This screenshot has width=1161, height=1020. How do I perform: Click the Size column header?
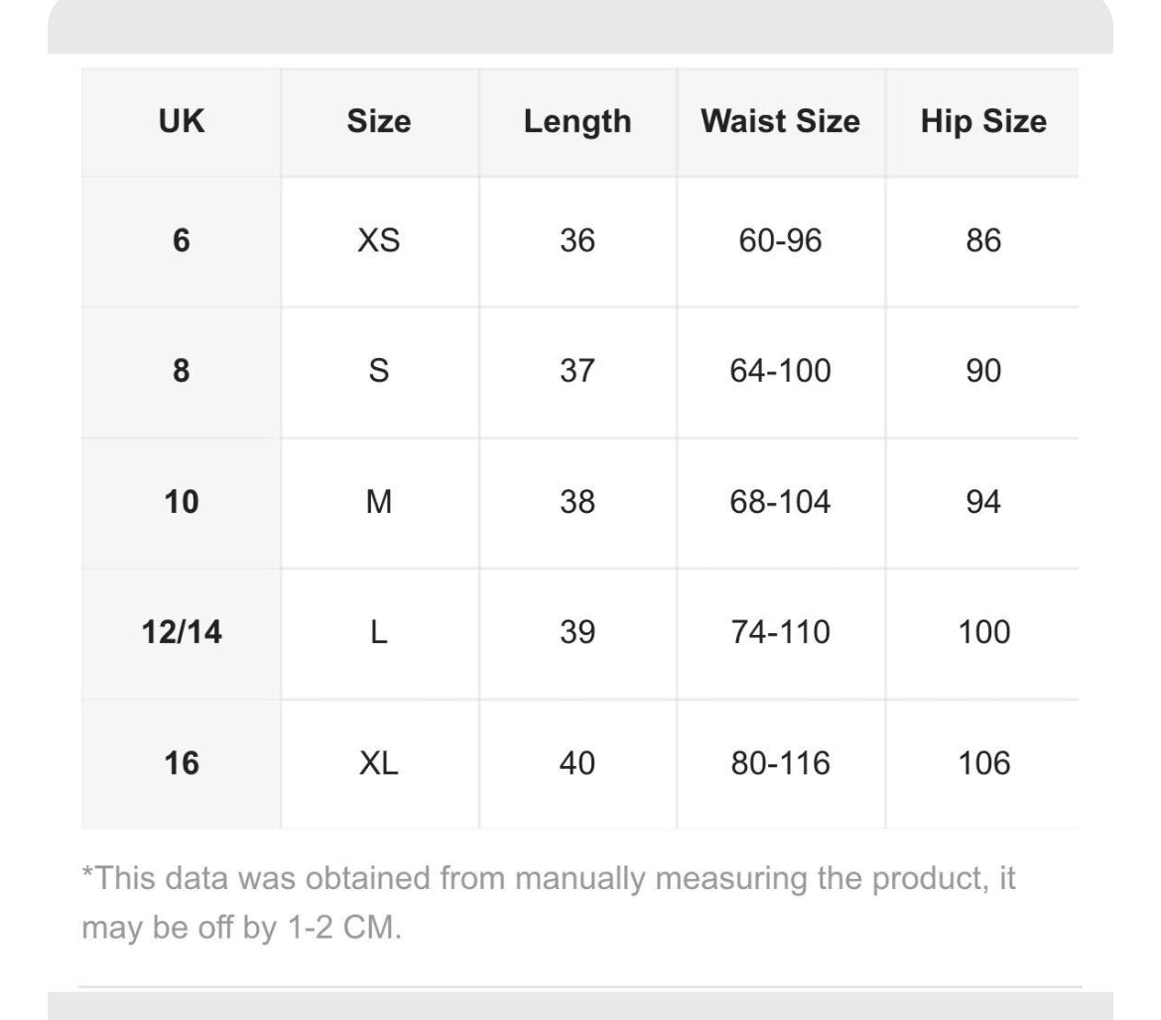(378, 122)
